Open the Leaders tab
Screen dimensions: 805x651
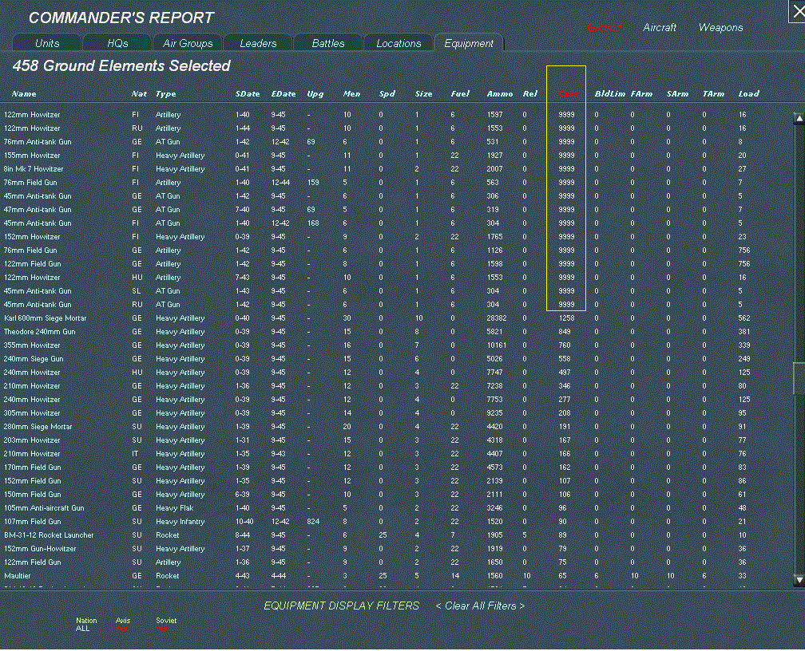click(x=258, y=43)
